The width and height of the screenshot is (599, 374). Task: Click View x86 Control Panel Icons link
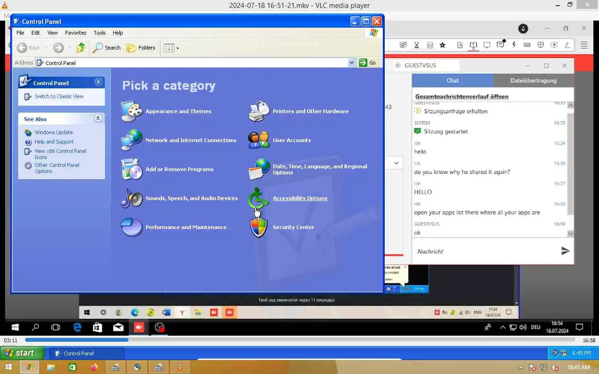tap(60, 154)
